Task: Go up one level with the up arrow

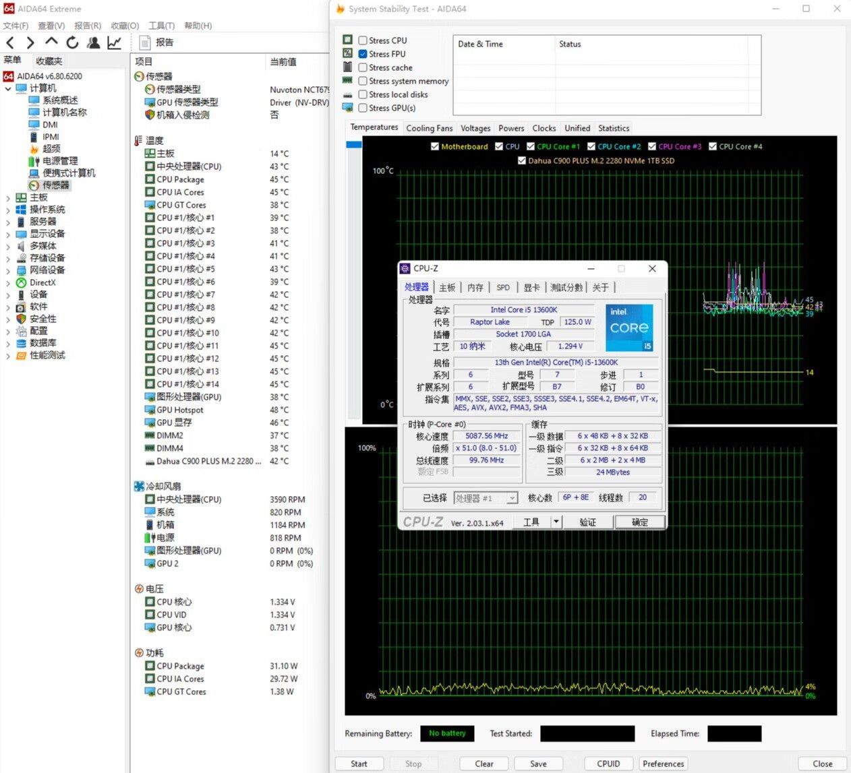Action: (x=51, y=42)
